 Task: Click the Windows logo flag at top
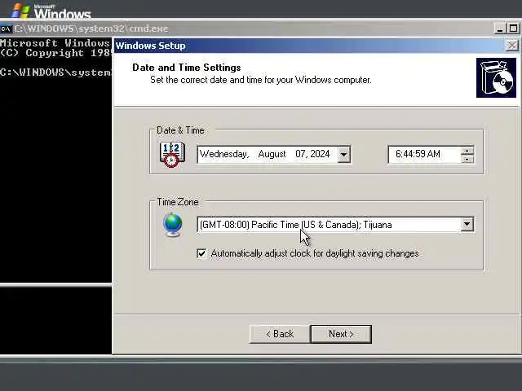click(20, 11)
